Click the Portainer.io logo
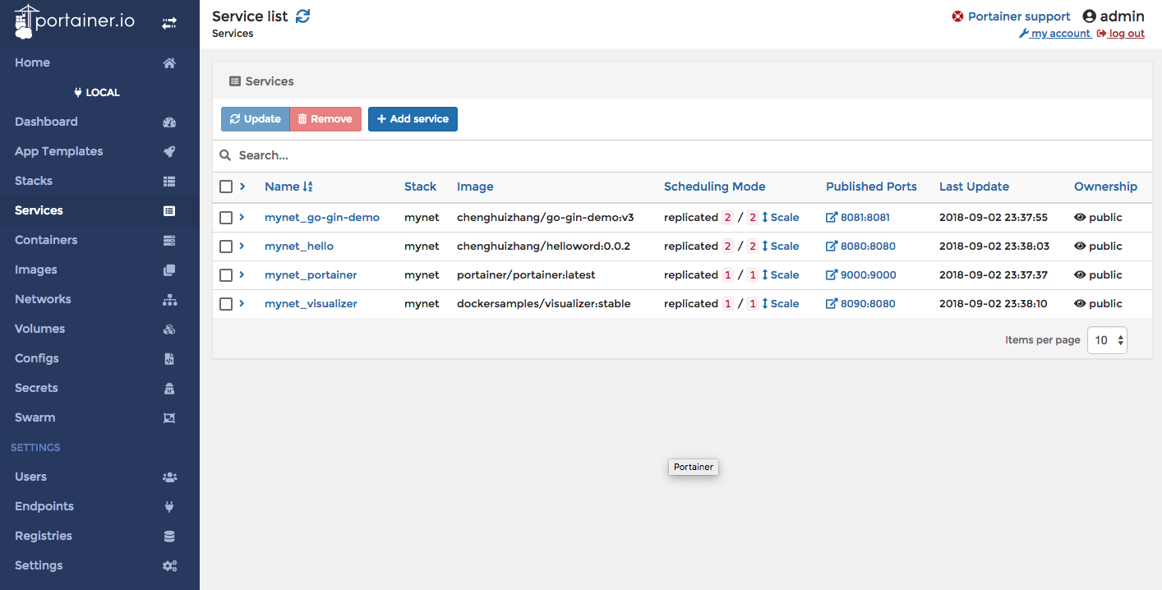 [75, 22]
